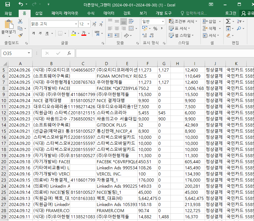This screenshot has height=221, width=254.
Task: Apply the red font color 가
Action: [x=84, y=33]
